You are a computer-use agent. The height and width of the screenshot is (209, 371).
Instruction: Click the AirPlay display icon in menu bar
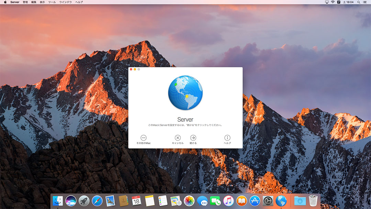coord(327,2)
